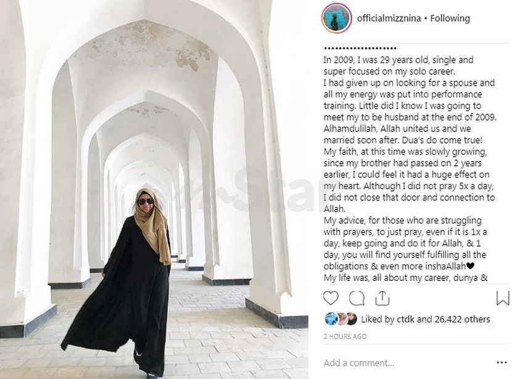Image resolution: width=512 pixels, height=379 pixels.
Task: Click the 2 HOURS AGO timestamp
Action: click(x=345, y=336)
